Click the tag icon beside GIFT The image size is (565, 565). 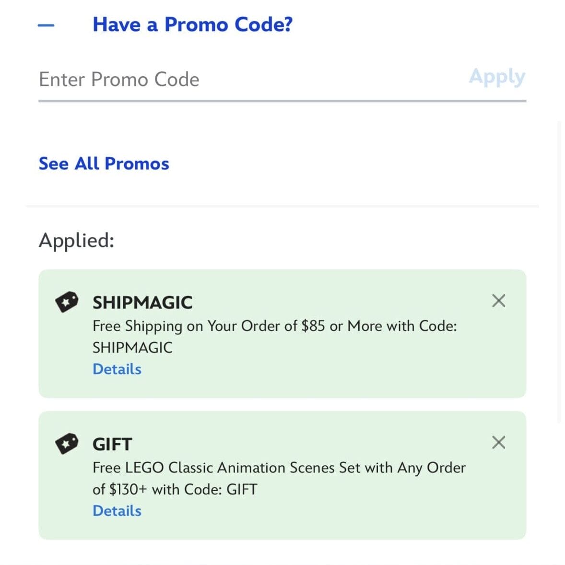tap(66, 443)
